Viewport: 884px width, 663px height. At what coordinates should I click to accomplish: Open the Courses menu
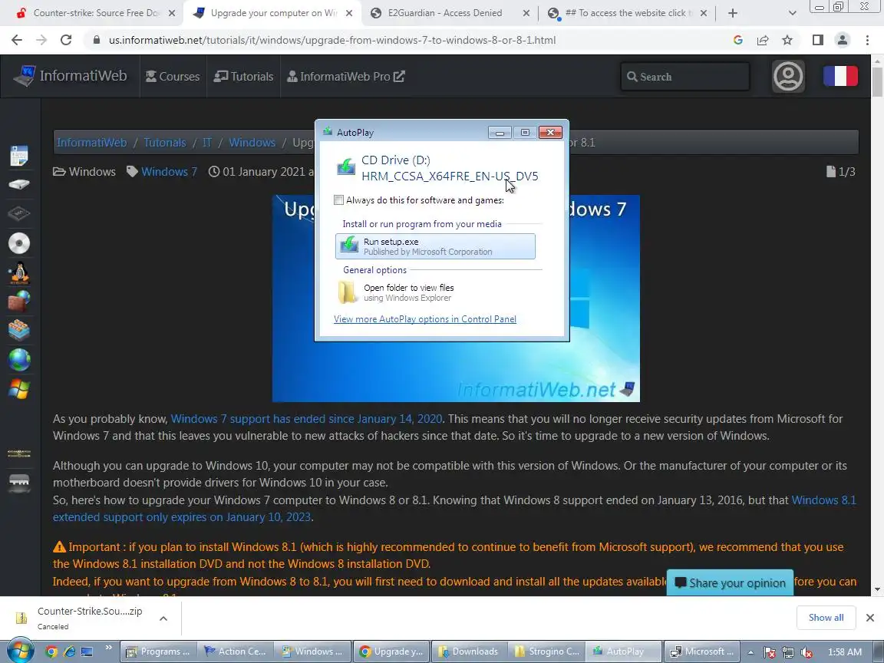(173, 76)
